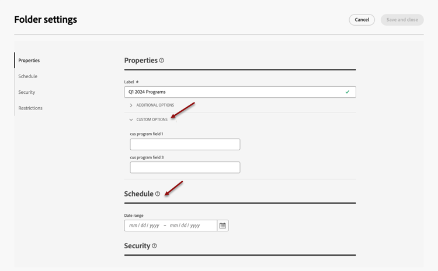Click the end date mm/dd/yyyy field
Screen dimensions: 438x271
pyautogui.click(x=185, y=226)
